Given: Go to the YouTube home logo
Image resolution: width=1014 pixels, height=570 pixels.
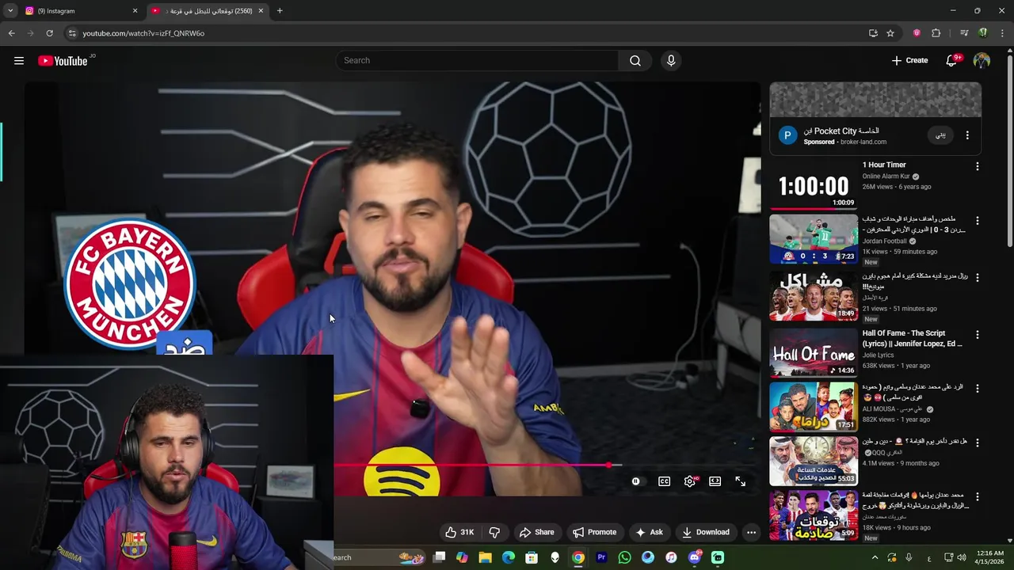Looking at the screenshot, I should [x=63, y=61].
